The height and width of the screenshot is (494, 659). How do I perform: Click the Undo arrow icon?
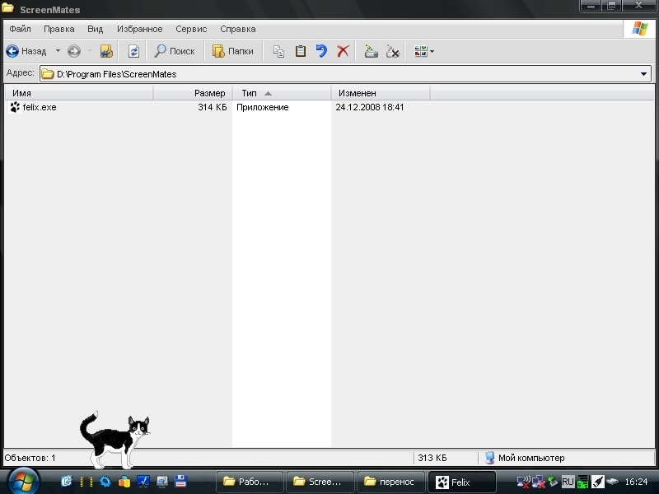[x=321, y=51]
